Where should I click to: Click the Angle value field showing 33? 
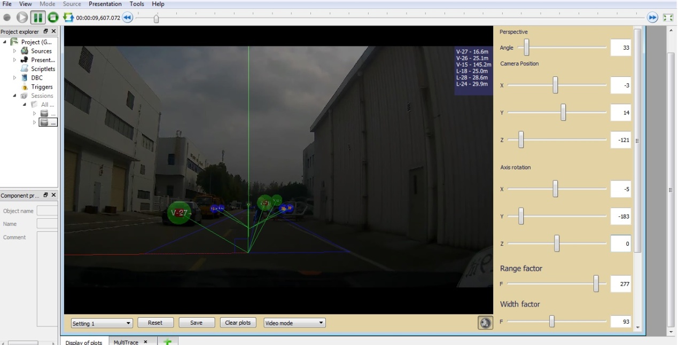pos(621,48)
